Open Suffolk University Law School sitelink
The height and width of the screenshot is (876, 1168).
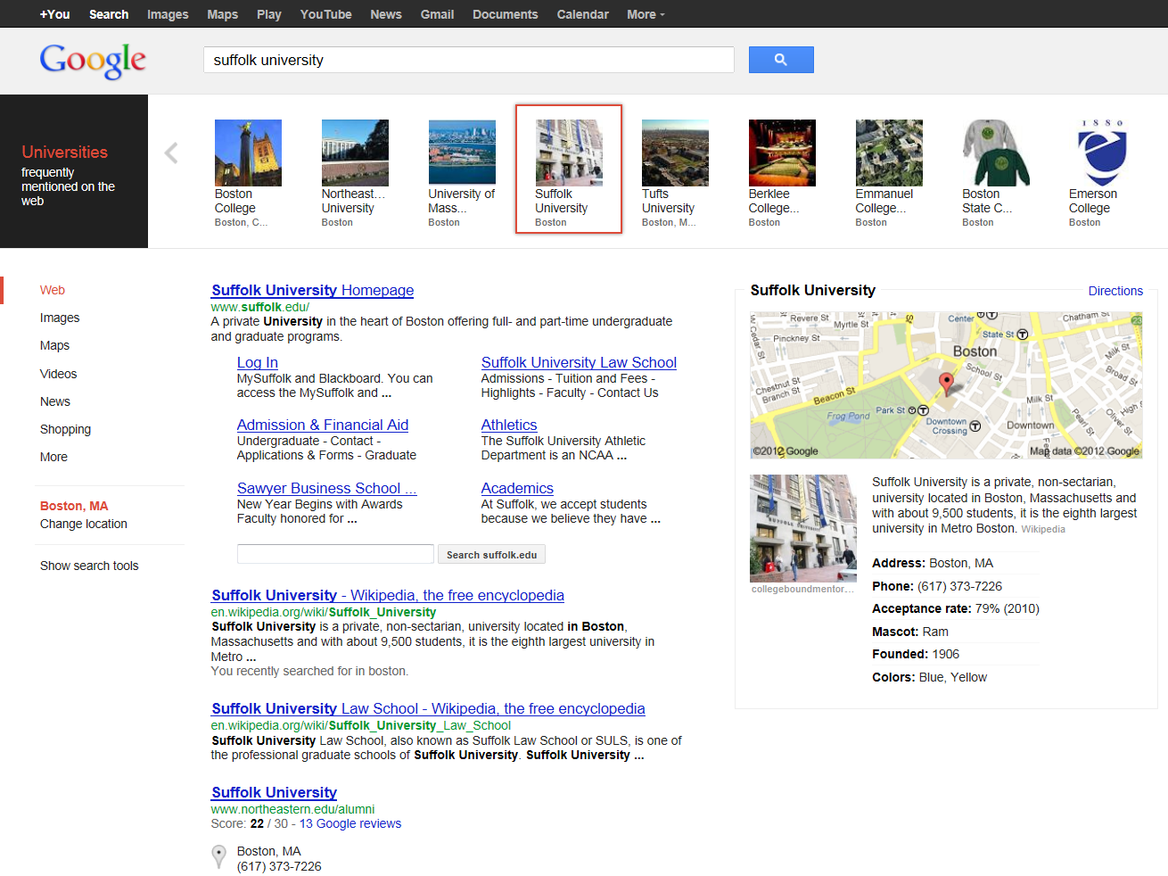coord(579,362)
